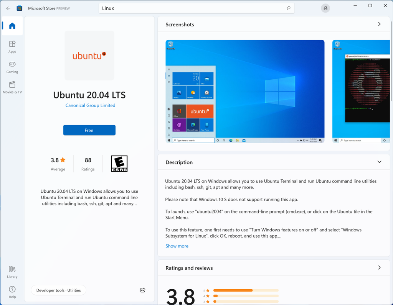Open the Library from the sidebar
The width and height of the screenshot is (393, 305).
[12, 272]
